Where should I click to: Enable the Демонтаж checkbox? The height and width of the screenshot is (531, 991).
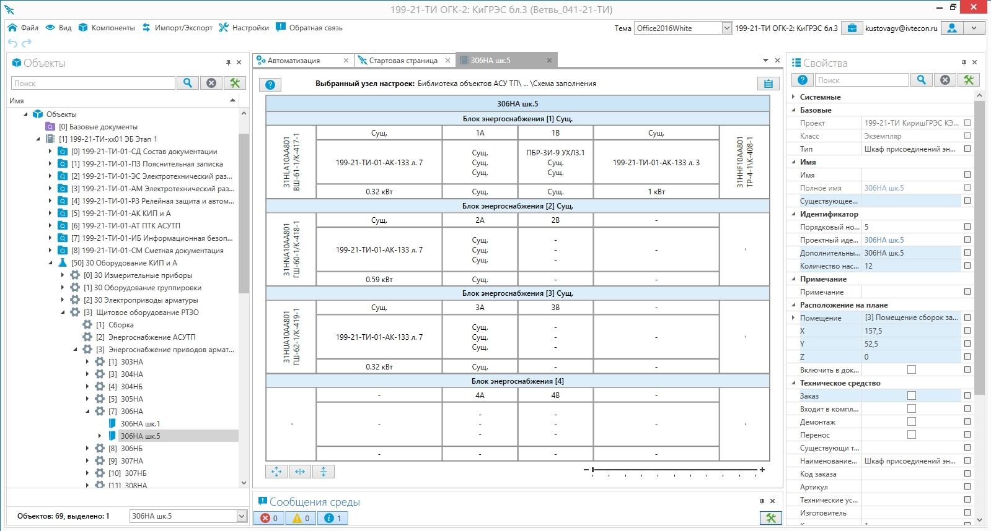coord(911,421)
